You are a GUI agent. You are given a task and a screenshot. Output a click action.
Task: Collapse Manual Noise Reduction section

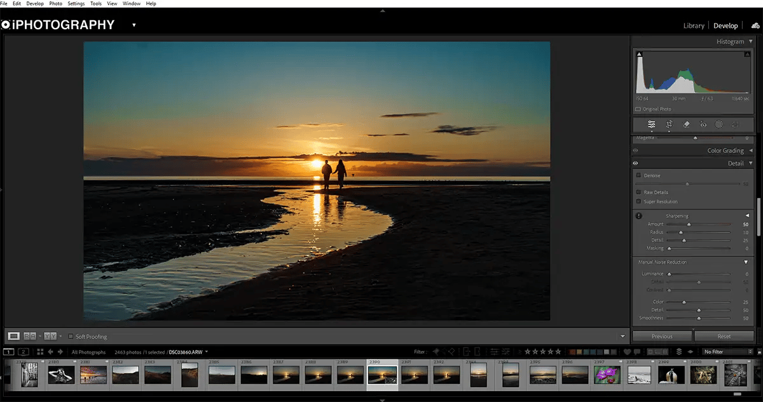pos(746,262)
